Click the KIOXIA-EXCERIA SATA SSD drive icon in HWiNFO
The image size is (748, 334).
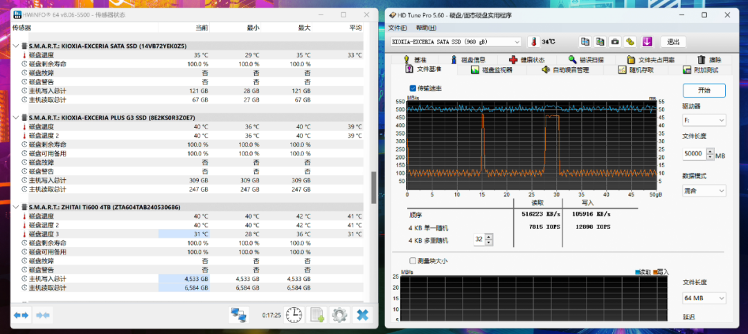click(24, 46)
